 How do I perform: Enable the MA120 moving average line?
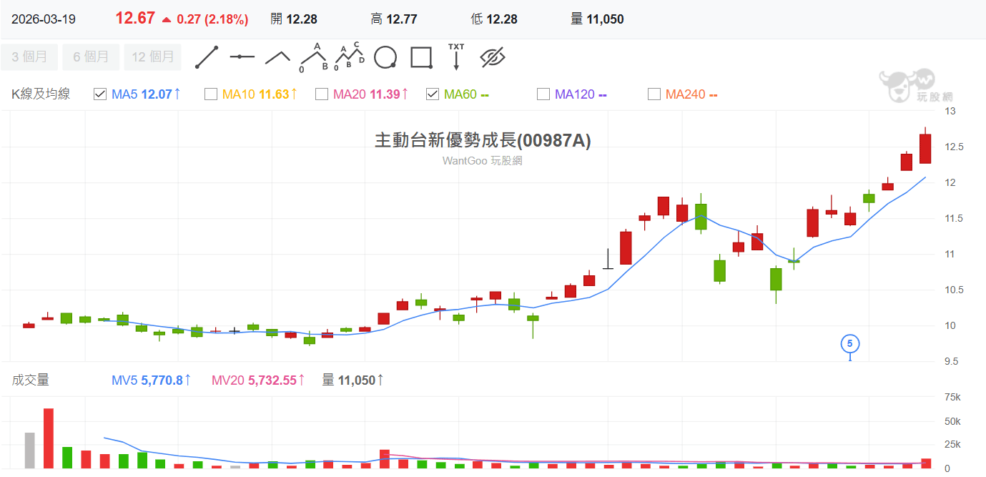tap(543, 94)
